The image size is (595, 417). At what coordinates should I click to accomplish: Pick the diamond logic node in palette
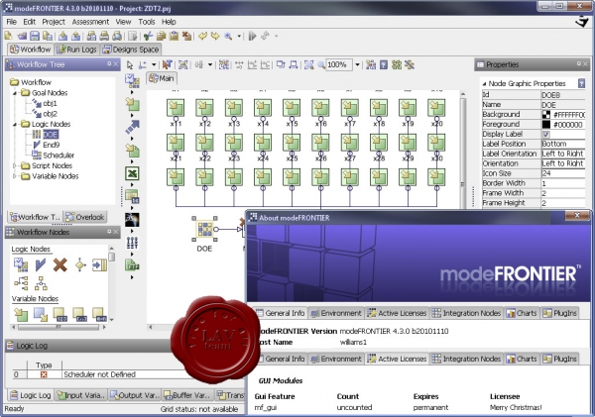80,265
